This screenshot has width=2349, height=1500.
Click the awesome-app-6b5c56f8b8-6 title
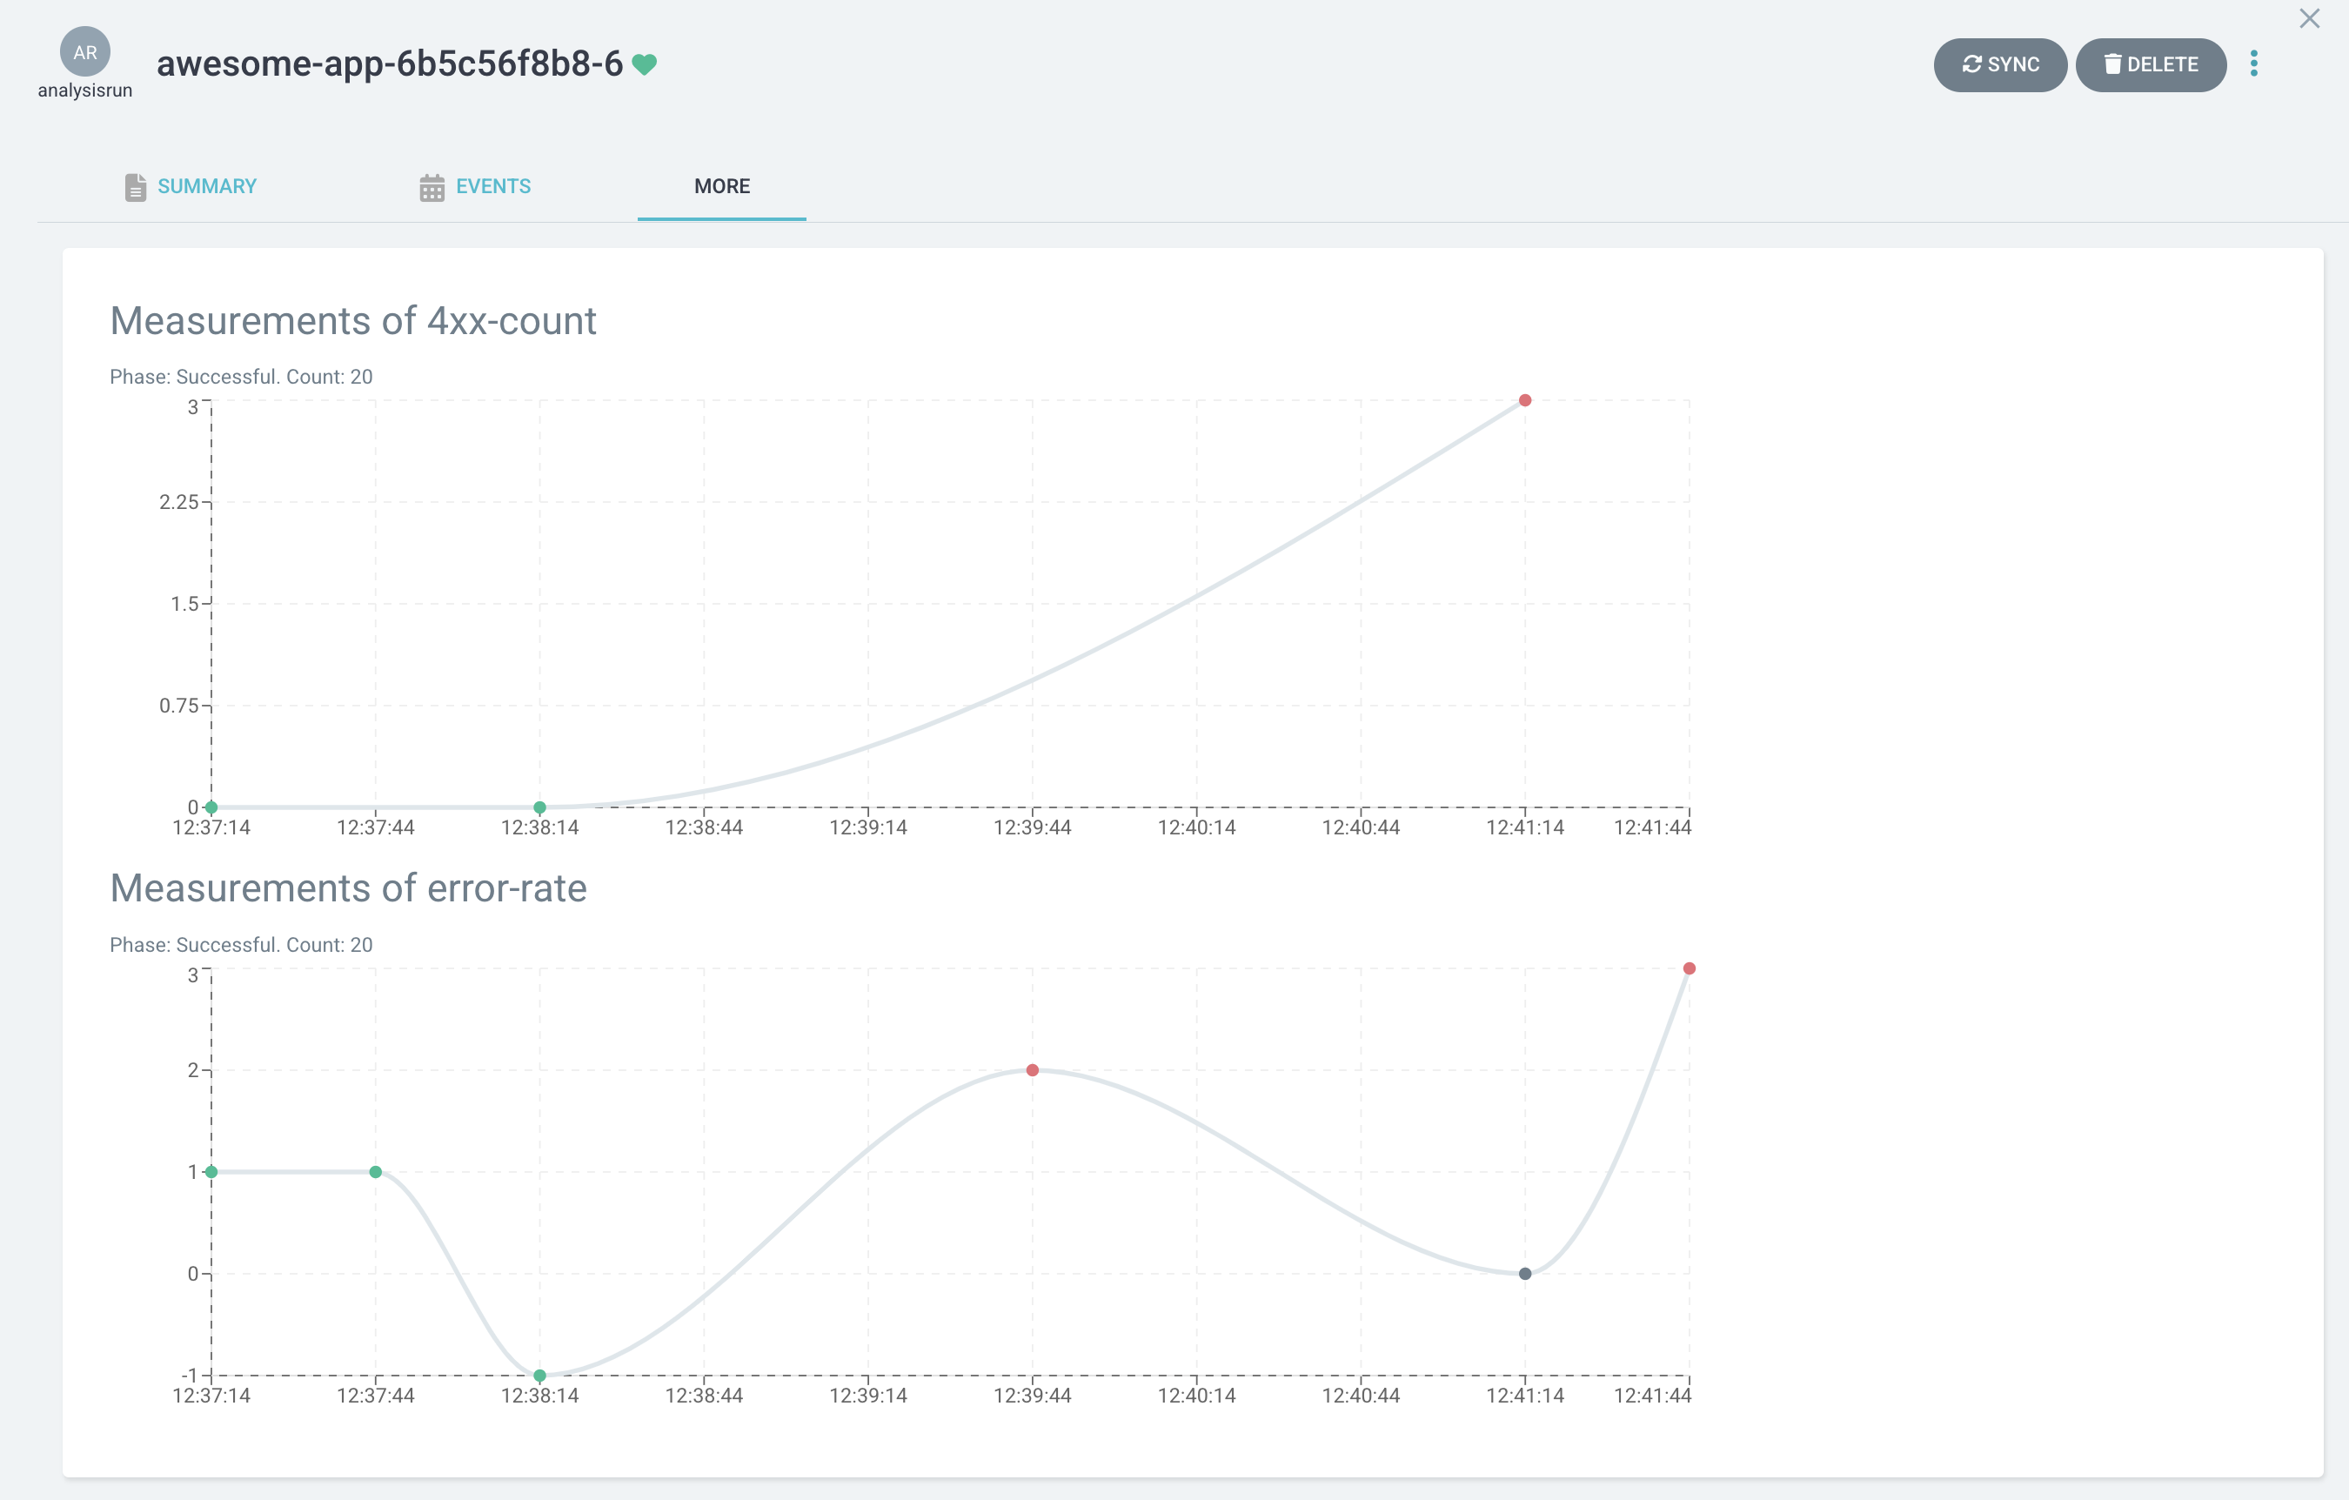coord(389,64)
